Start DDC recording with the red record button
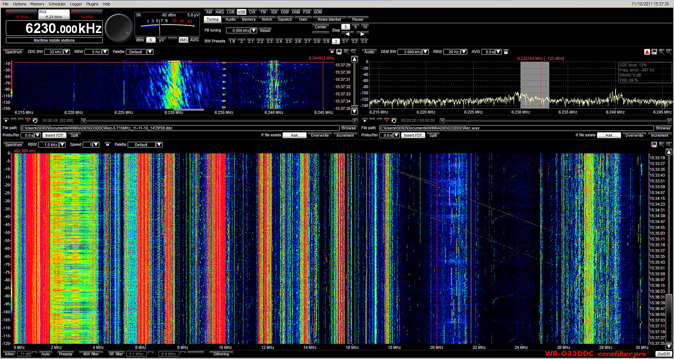The width and height of the screenshot is (674, 359). coord(28,120)
